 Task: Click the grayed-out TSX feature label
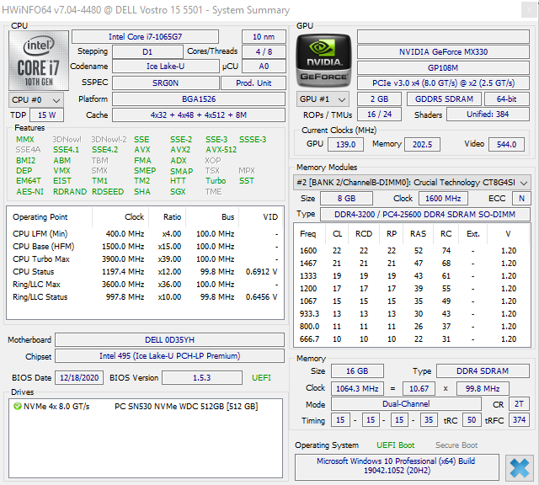click(212, 171)
